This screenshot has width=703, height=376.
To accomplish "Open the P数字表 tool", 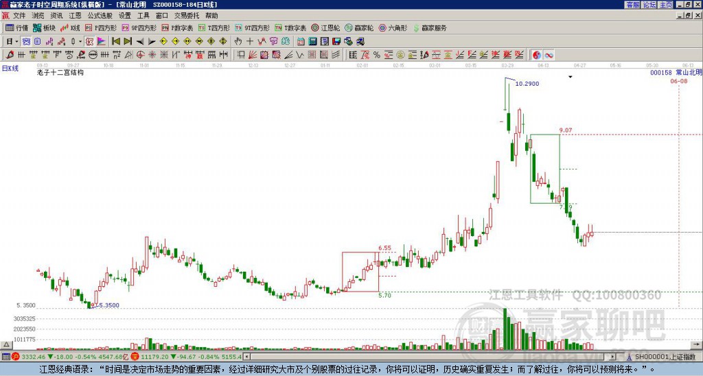I will (x=177, y=27).
